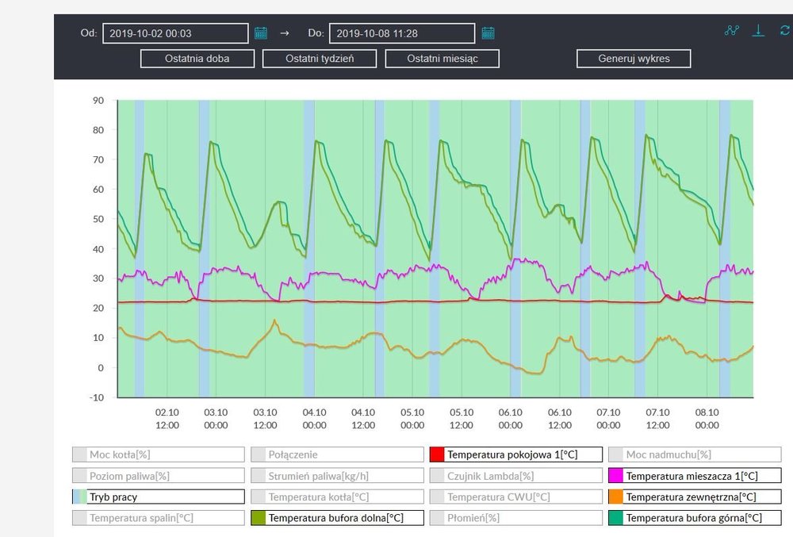Select the 'Ostatni miesiąc' range
Image resolution: width=793 pixels, height=537 pixels.
(442, 59)
